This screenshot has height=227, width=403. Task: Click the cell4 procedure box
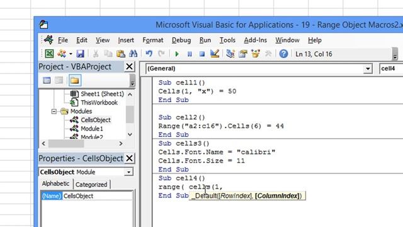click(391, 69)
